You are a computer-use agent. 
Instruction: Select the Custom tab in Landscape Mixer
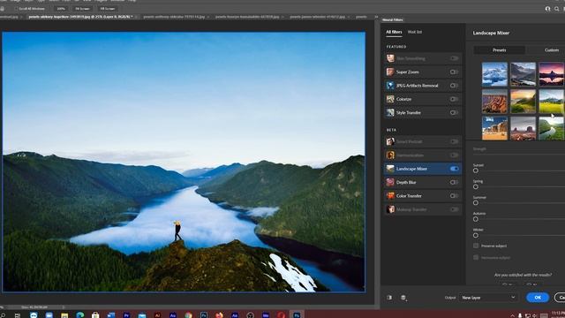(551, 50)
